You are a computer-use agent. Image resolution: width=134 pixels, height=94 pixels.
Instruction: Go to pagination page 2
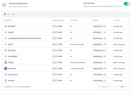[x=114, y=87]
